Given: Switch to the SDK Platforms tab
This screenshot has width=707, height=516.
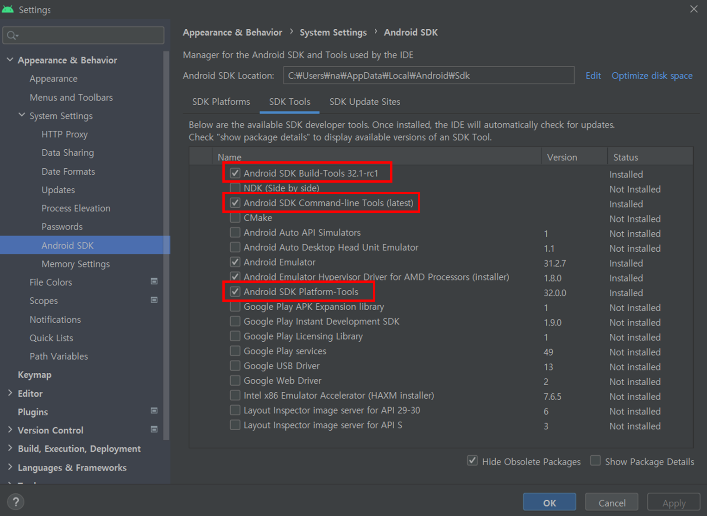Looking at the screenshot, I should click(x=221, y=102).
